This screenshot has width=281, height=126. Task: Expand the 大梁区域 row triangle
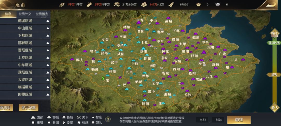[x=48, y=80]
